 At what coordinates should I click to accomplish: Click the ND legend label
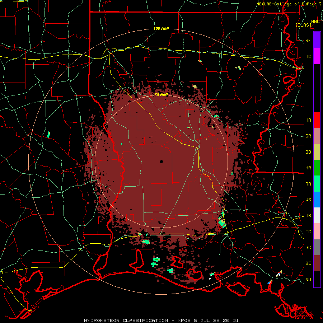[x=308, y=280]
